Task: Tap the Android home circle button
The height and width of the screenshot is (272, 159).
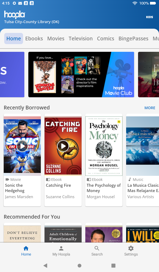Action: tap(79, 265)
